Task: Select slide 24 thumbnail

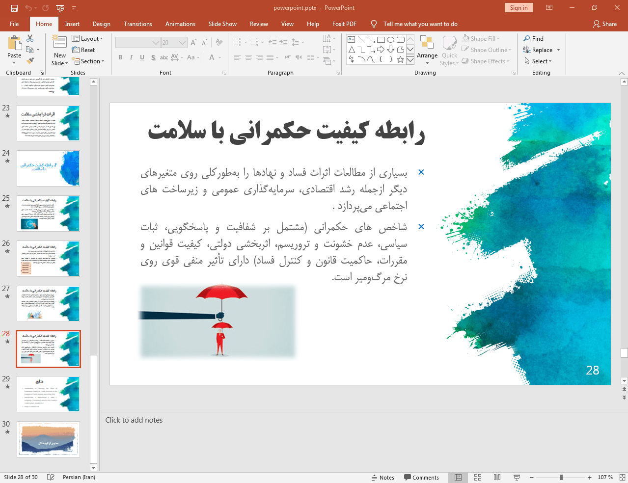Action: (x=48, y=168)
